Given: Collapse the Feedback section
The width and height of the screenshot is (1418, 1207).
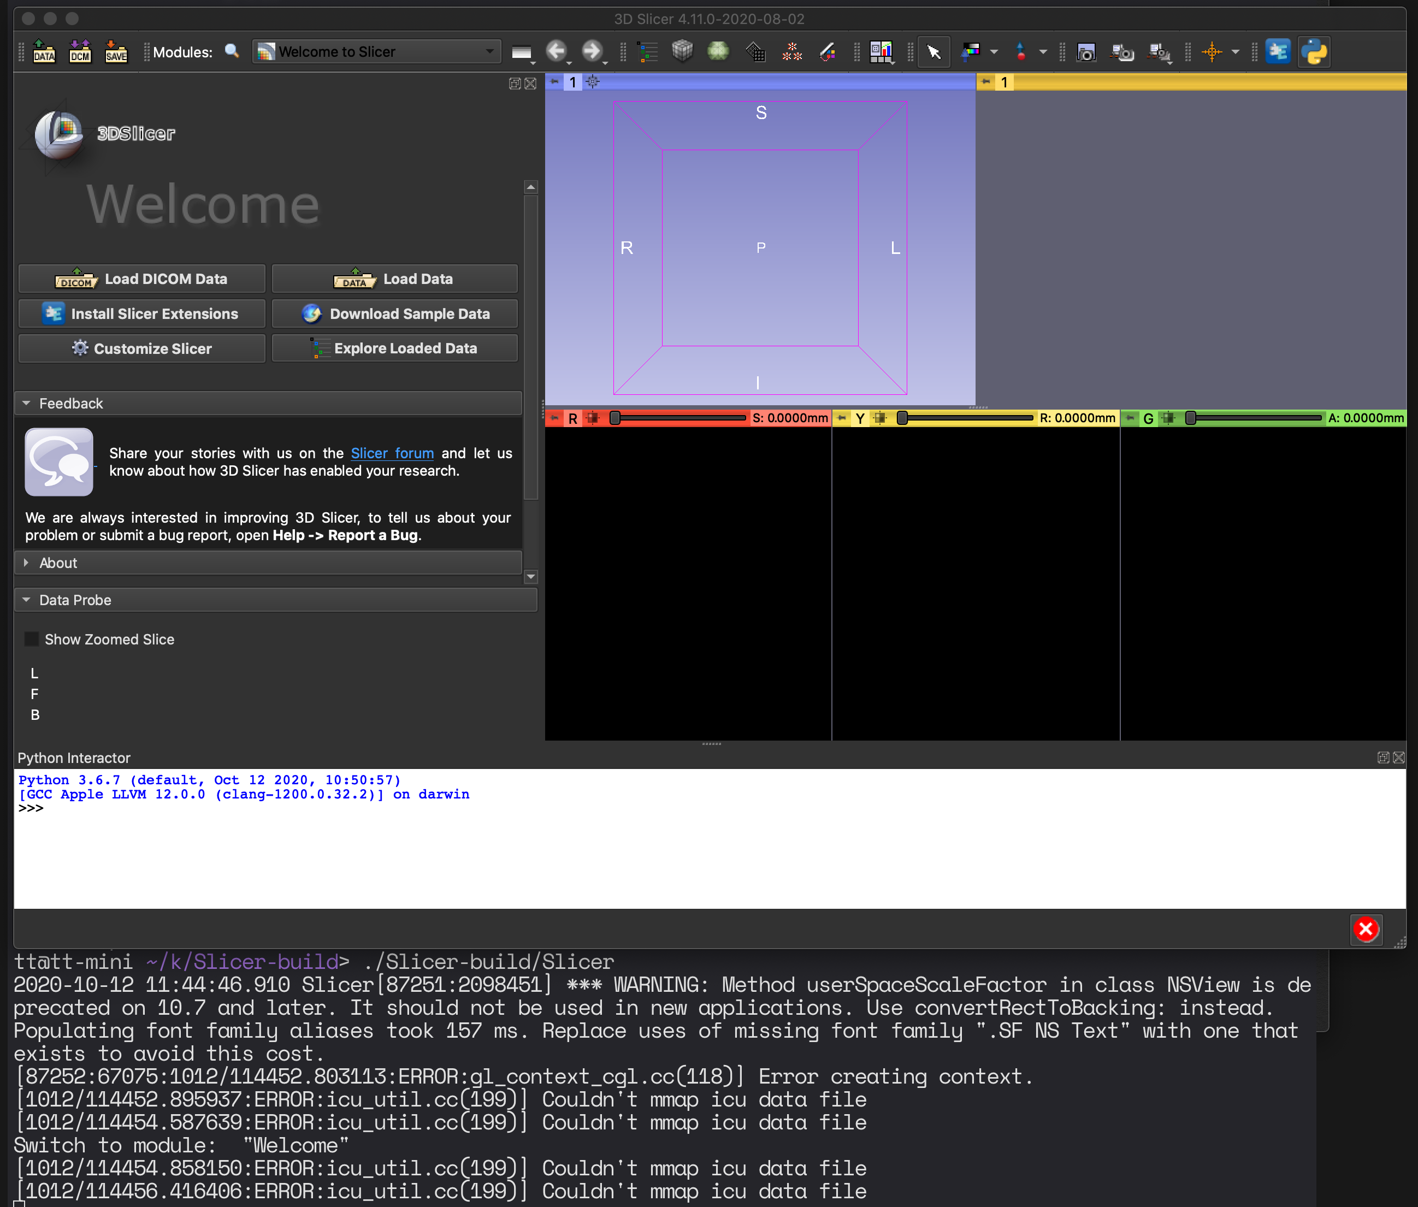Looking at the screenshot, I should [268, 404].
